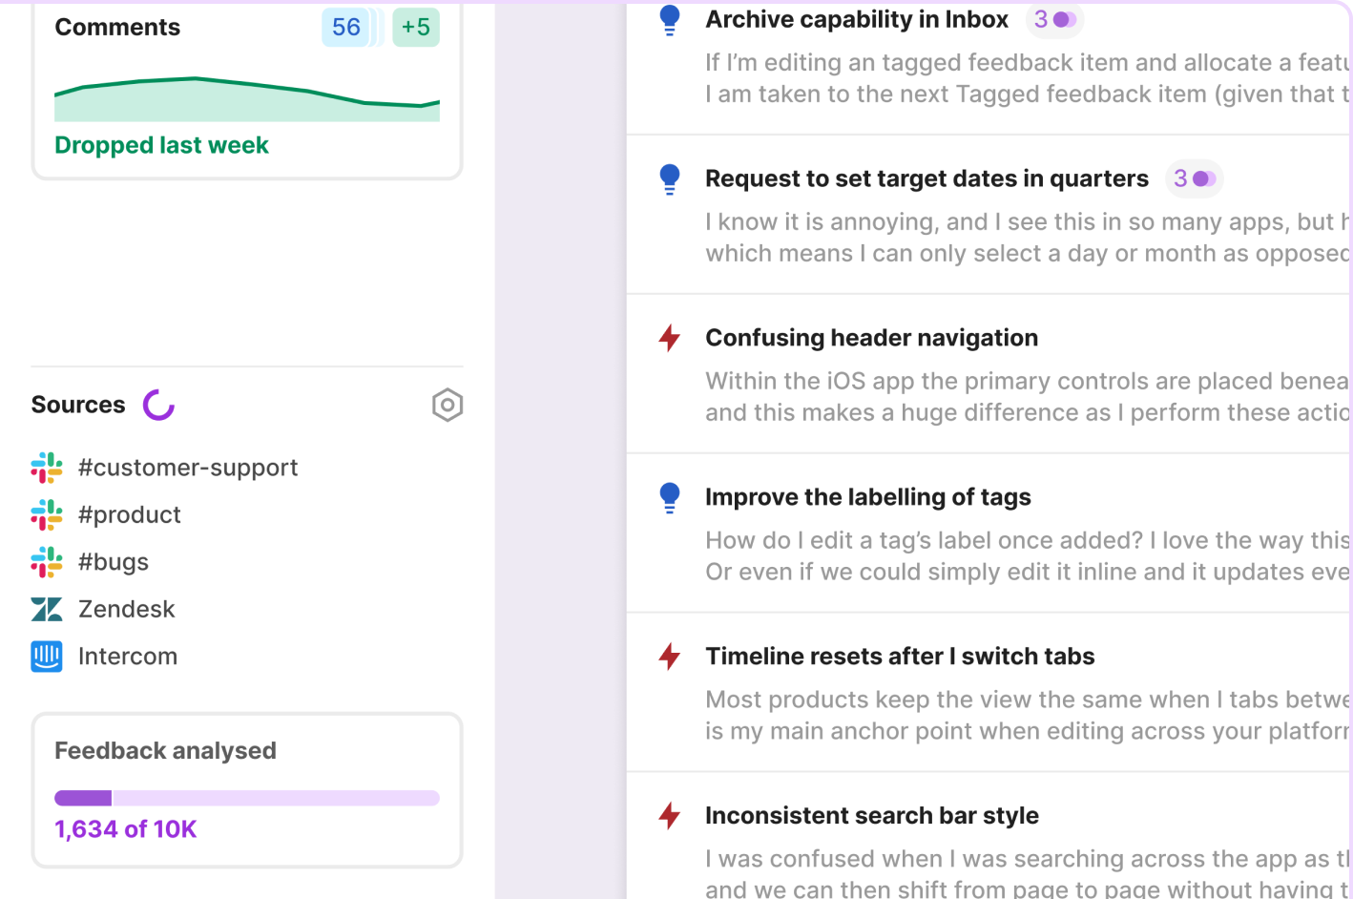Toggle the 3 badge on target dates request
Screen dimensions: 1353x899
click(1194, 178)
